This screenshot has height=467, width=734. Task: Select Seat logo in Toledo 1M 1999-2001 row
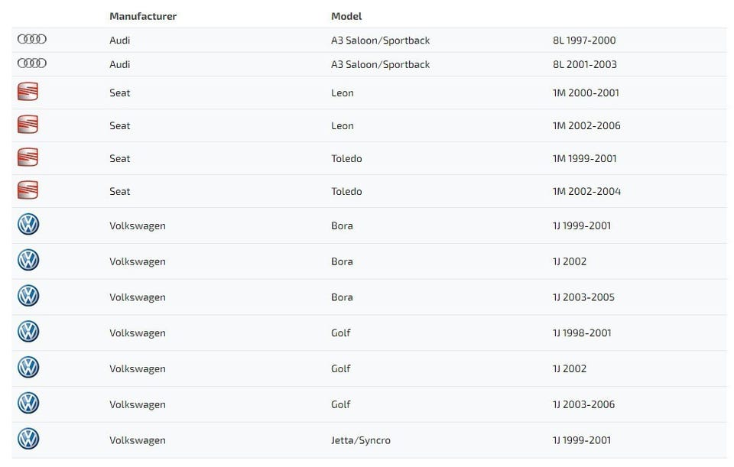pyautogui.click(x=28, y=158)
